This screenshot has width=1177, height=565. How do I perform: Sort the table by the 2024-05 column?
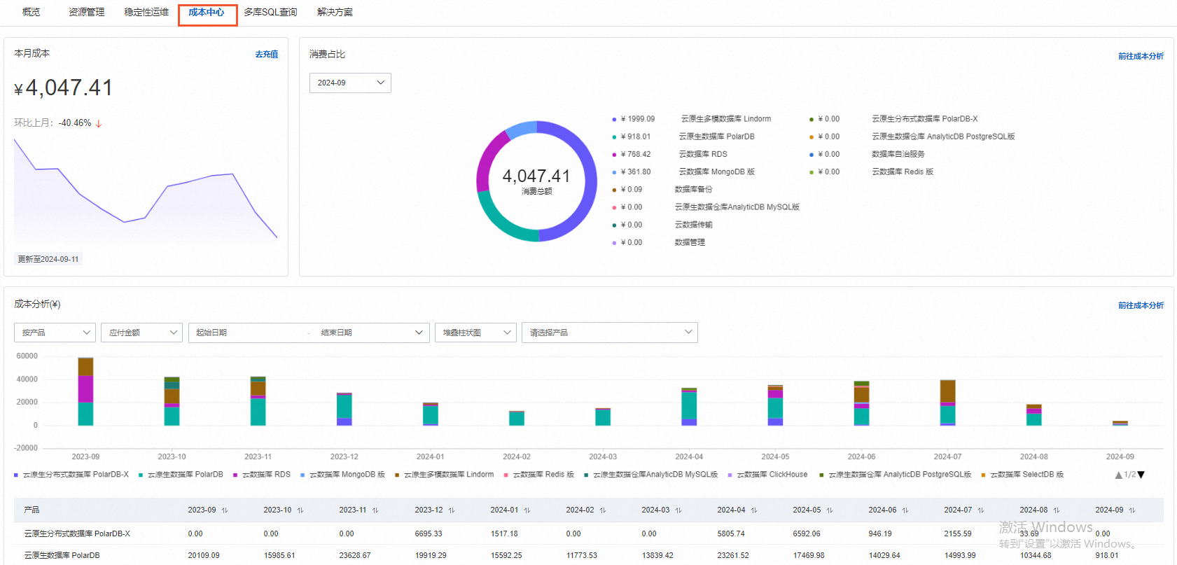point(830,510)
